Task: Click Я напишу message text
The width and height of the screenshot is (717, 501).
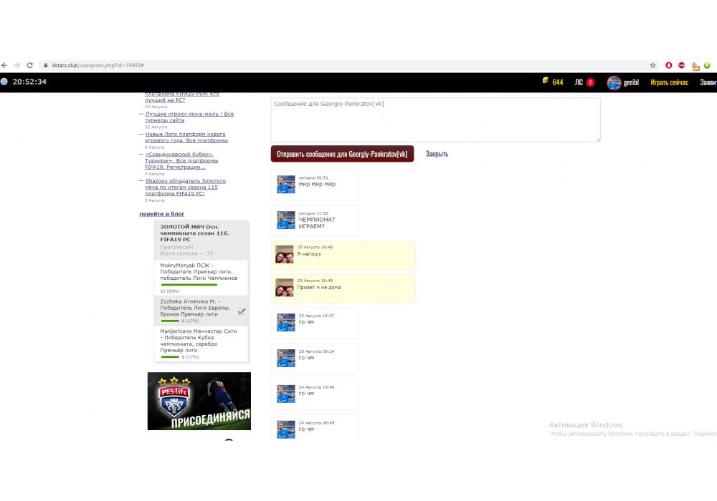Action: click(x=309, y=253)
